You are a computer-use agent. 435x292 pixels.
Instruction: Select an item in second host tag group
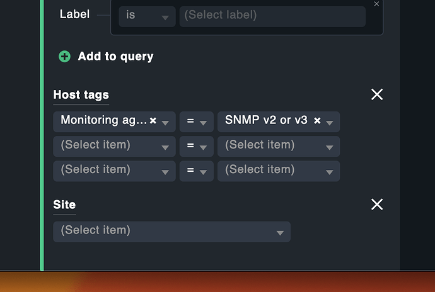tap(114, 146)
